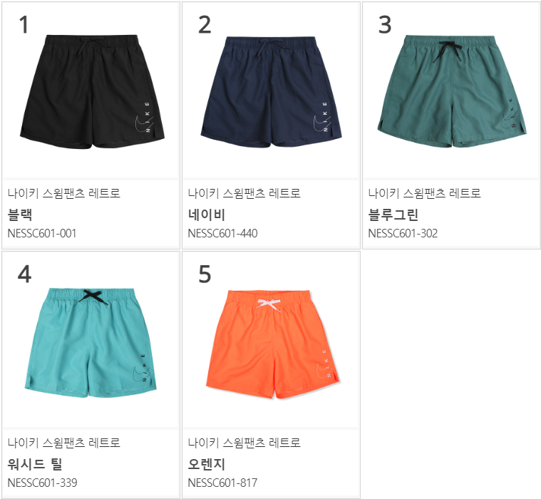The height and width of the screenshot is (499, 541).
Task: Select the 블랙 color name
Action: (x=20, y=215)
